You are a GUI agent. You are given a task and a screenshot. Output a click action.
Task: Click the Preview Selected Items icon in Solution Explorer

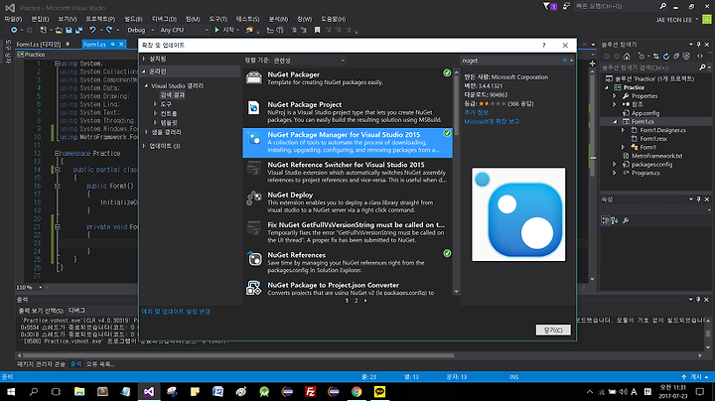700,56
